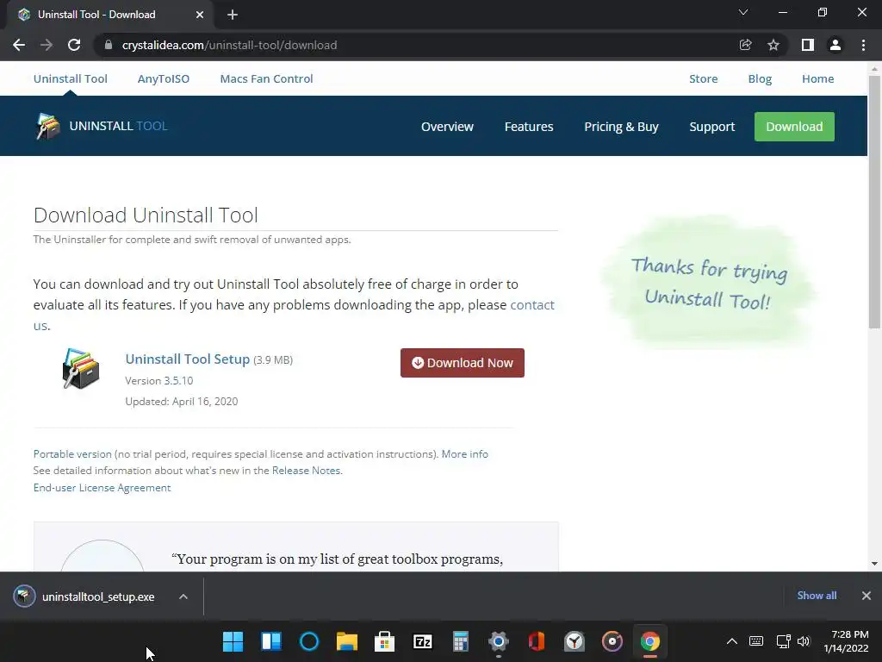Image resolution: width=882 pixels, height=662 pixels.
Task: Go back to the previous page
Action: 19,45
